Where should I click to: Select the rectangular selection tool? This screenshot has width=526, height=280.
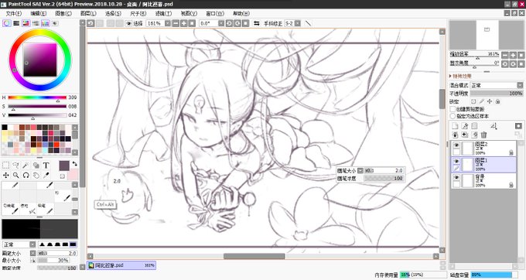[x=5, y=166]
